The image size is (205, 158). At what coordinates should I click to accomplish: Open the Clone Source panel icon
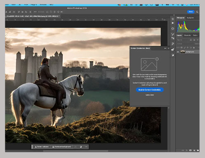[173, 44]
